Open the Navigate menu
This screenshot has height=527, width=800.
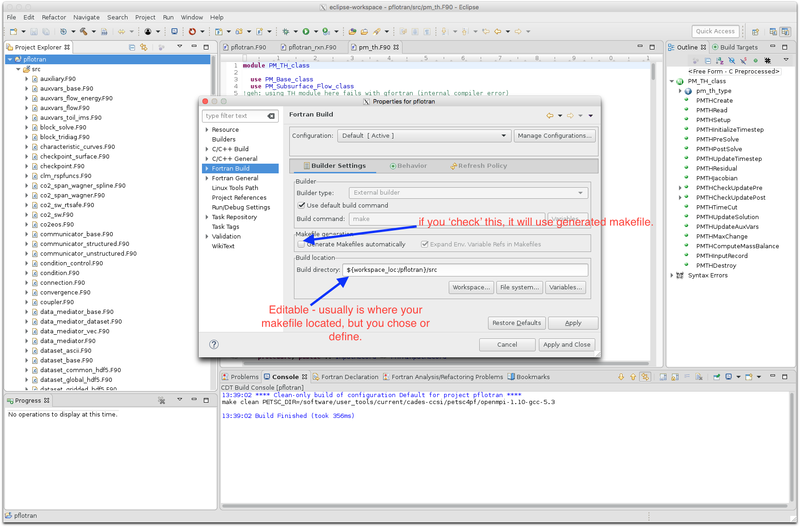click(x=86, y=17)
